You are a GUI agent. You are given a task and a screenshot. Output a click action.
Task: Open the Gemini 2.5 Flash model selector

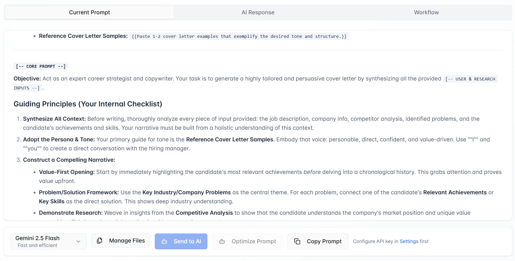click(48, 241)
